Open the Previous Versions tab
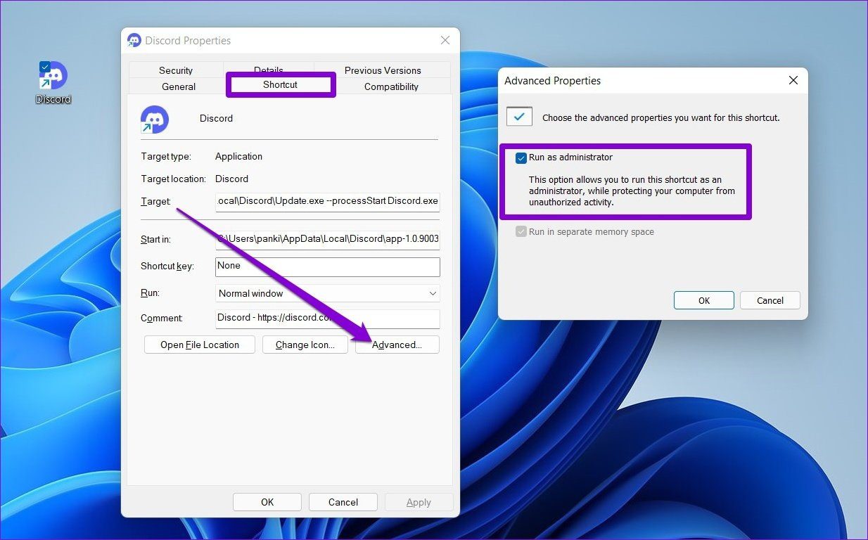 coord(383,70)
